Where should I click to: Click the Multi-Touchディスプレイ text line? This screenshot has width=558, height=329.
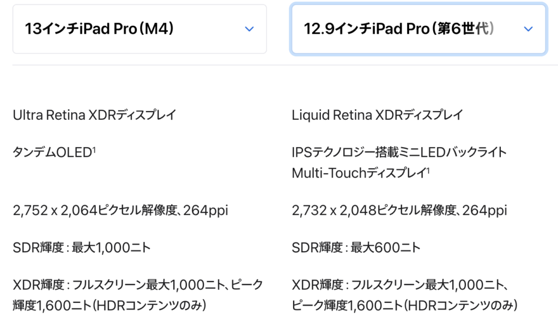[359, 173]
